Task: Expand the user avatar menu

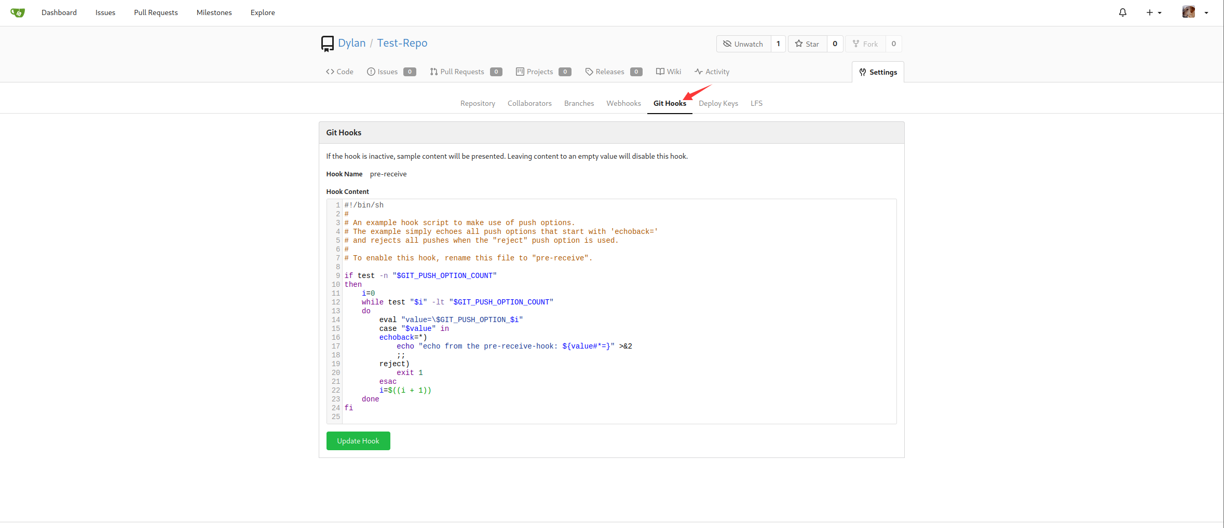Action: (x=1195, y=12)
